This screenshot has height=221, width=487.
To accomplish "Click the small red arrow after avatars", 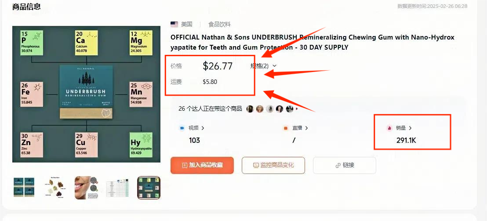I will pos(296,109).
